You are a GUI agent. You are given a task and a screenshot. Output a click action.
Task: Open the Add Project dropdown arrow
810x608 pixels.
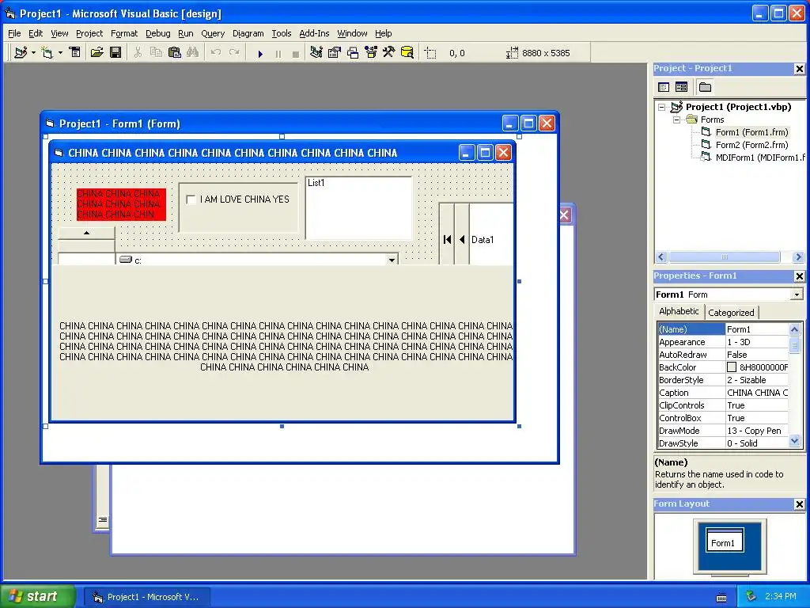[x=33, y=53]
